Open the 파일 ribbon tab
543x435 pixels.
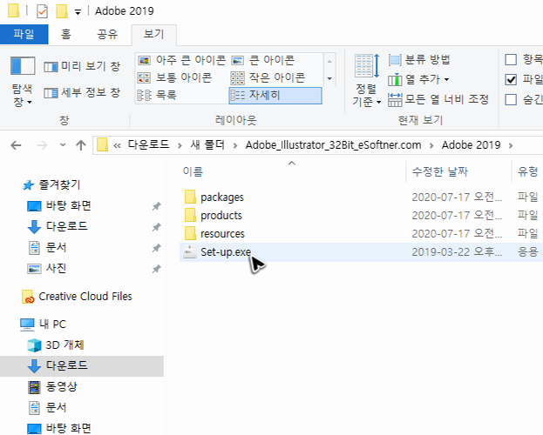point(24,34)
